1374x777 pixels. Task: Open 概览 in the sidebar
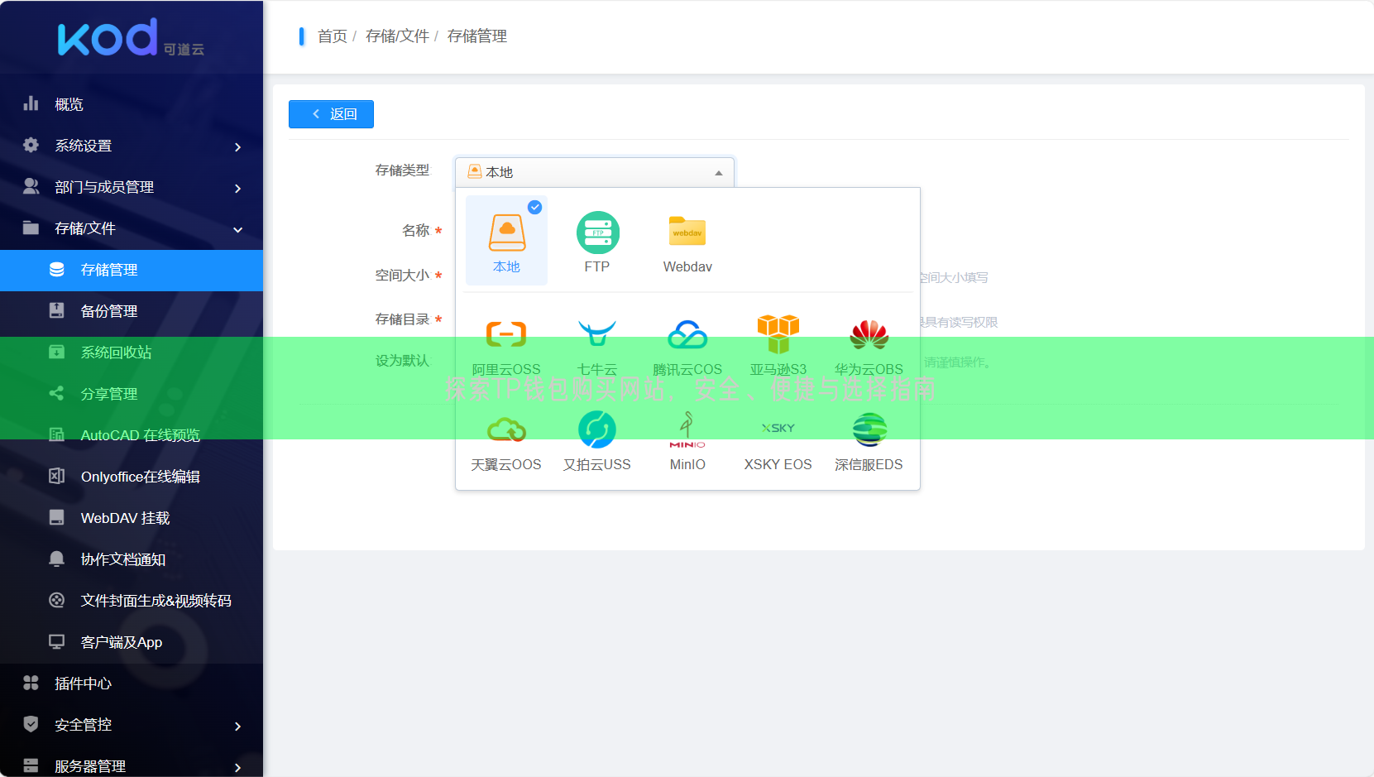132,104
